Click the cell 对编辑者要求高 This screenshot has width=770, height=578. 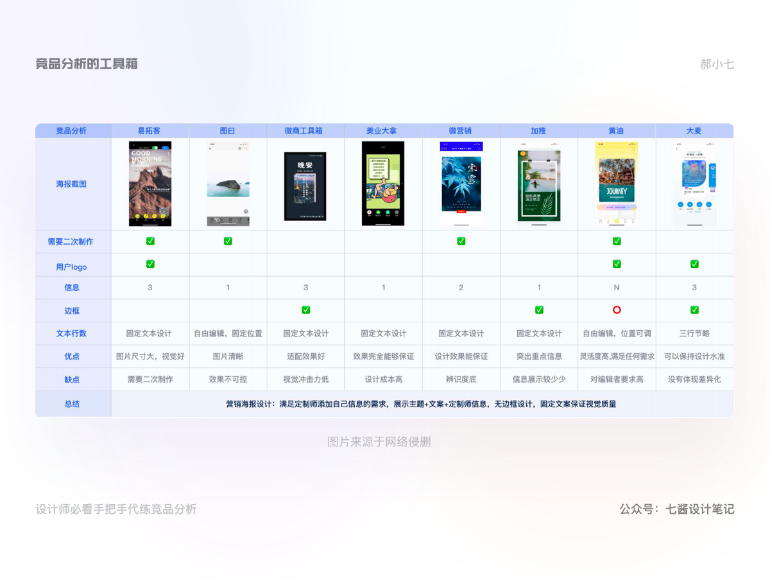617,379
